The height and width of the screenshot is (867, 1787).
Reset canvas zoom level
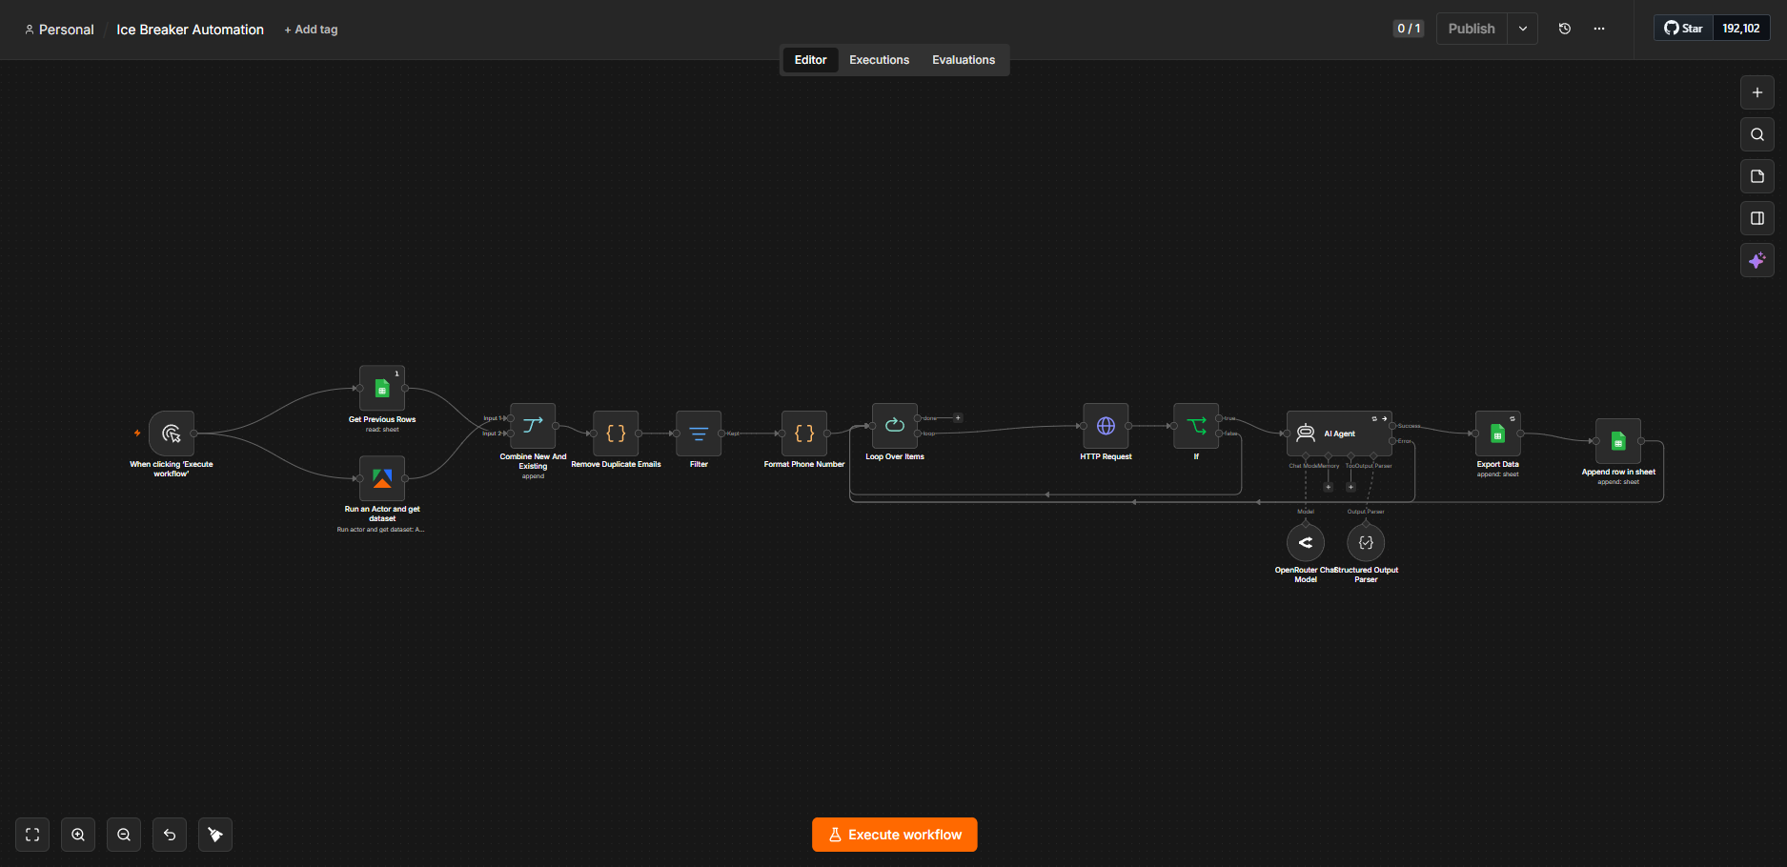pos(170,835)
